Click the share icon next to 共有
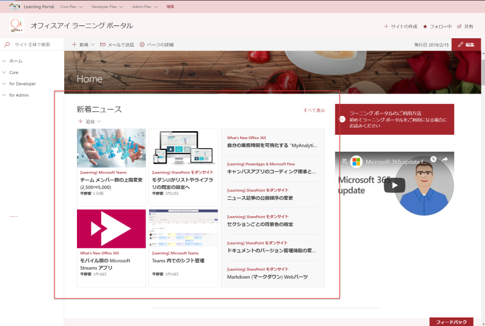485x326 pixels. tap(460, 26)
